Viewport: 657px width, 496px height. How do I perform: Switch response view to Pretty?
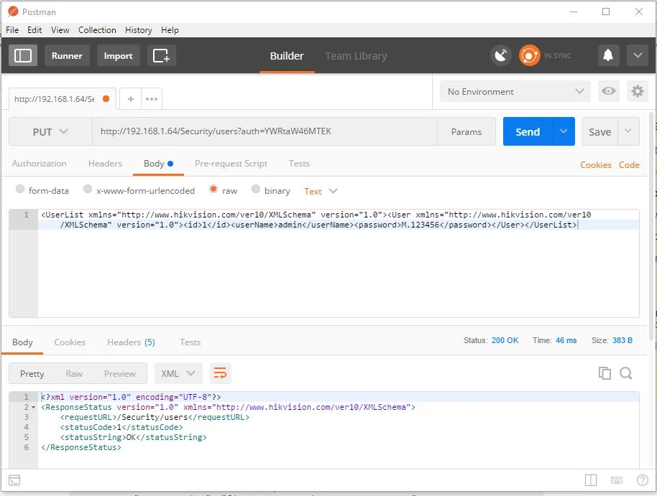32,374
